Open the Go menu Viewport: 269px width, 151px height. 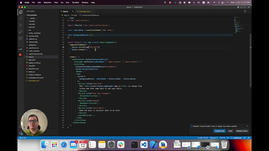coord(62,3)
